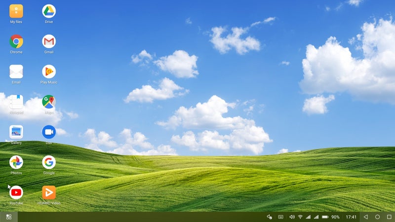Open the Gallery app

pos(16,132)
